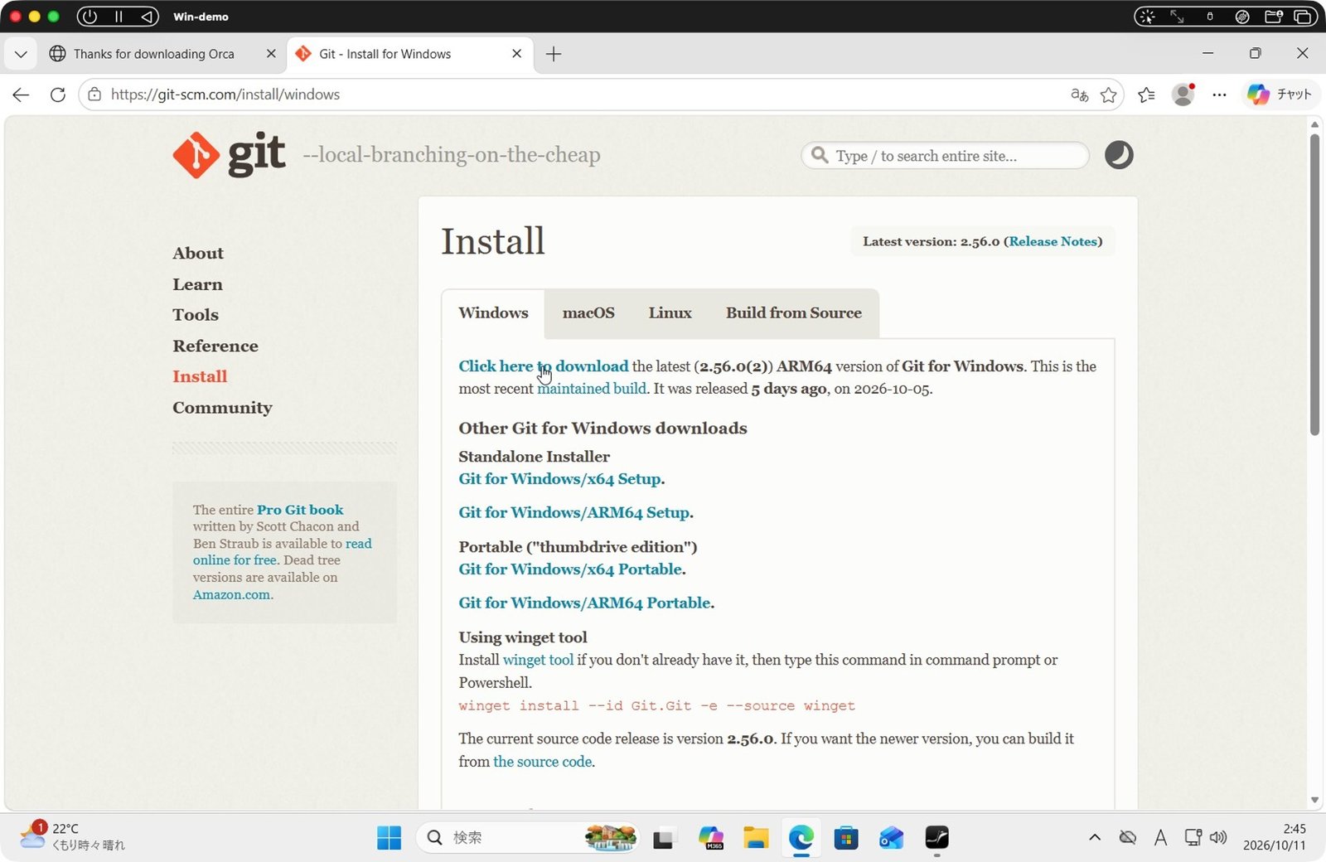Expand the tab actions chevron menu

[x=21, y=54]
